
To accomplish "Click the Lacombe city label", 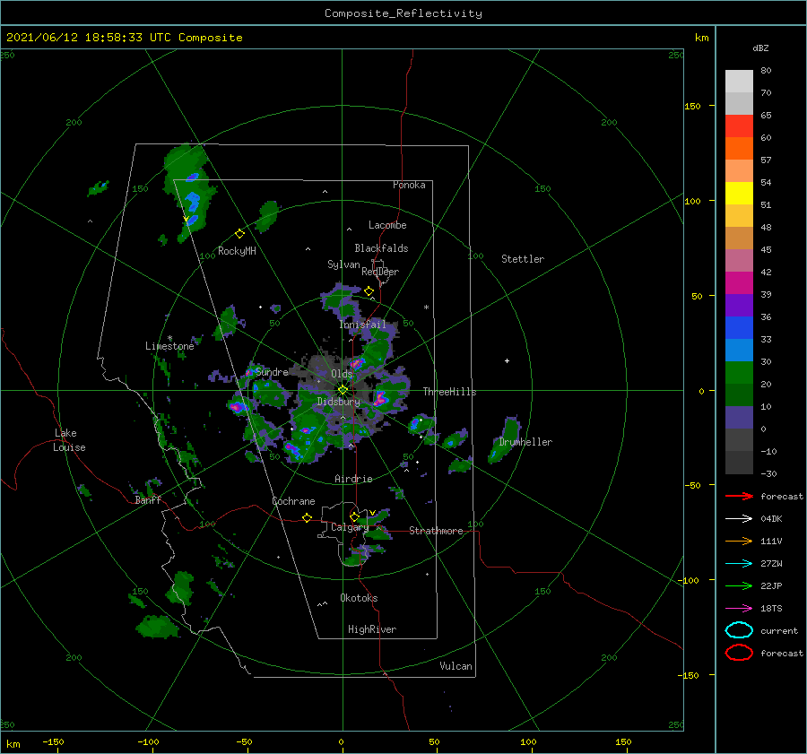I will [387, 225].
